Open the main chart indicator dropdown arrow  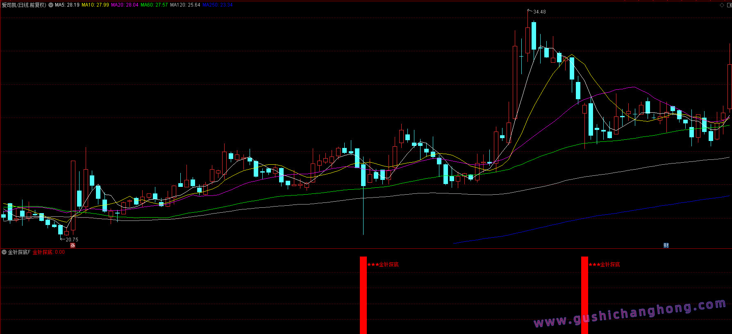click(x=51, y=5)
